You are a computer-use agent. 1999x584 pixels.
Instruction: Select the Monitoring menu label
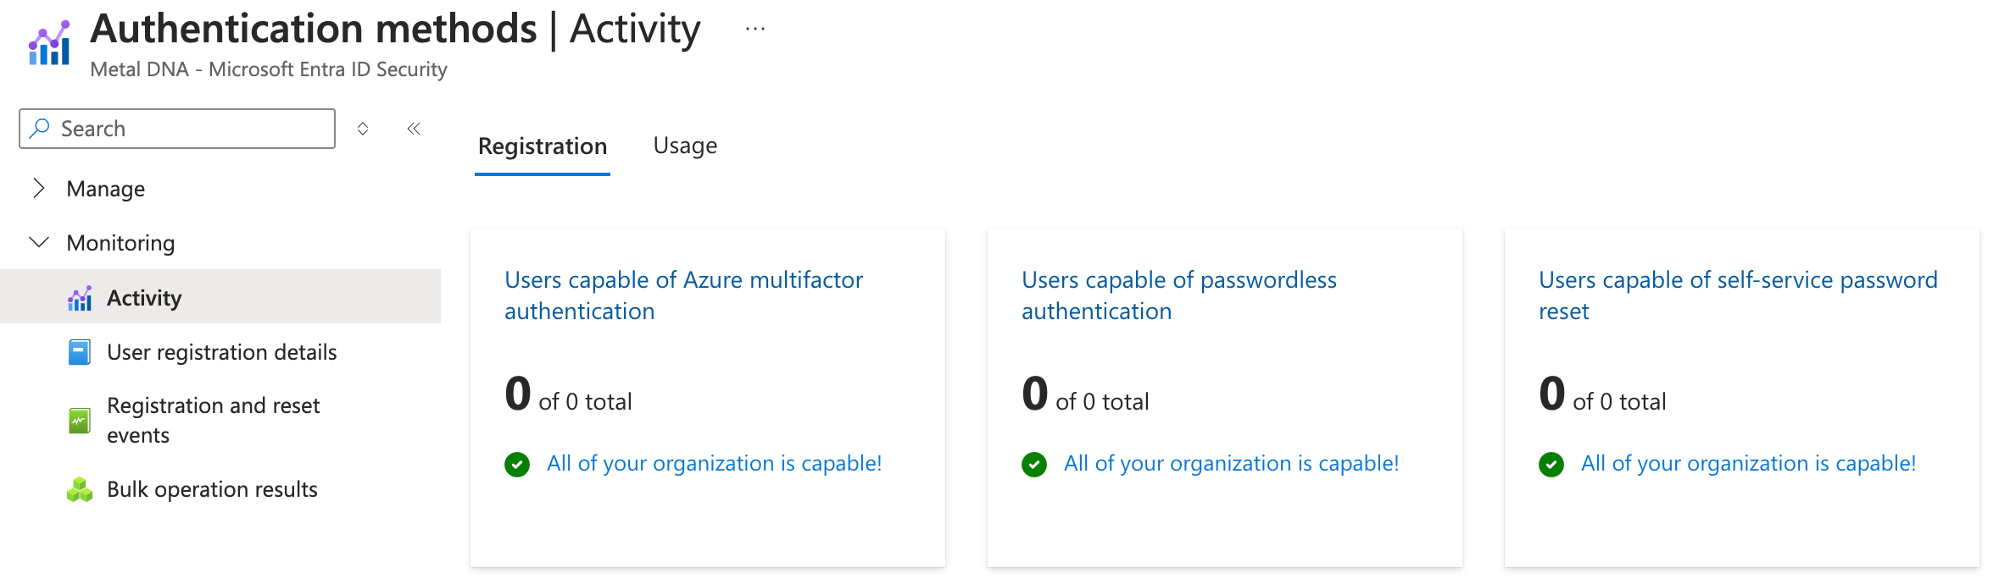(120, 243)
